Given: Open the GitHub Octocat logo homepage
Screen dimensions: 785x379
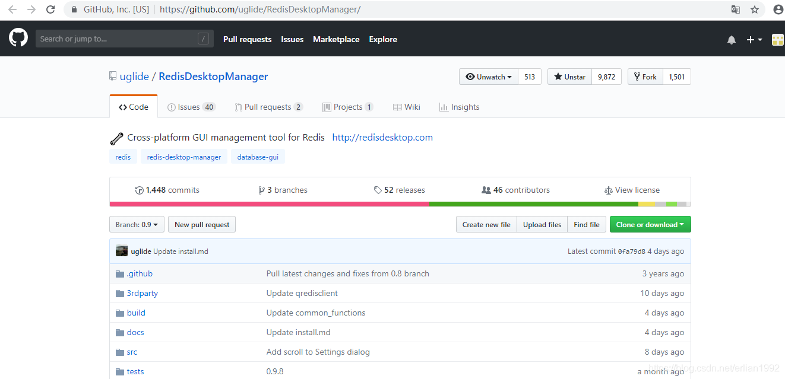Looking at the screenshot, I should tap(18, 38).
